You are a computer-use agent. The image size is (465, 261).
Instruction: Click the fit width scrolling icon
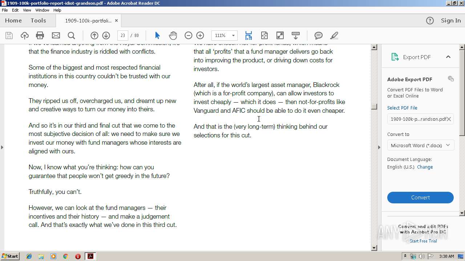tap(248, 36)
